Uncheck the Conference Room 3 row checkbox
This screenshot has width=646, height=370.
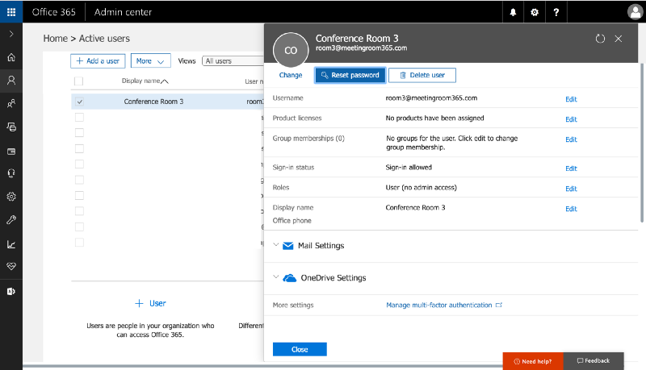[x=79, y=102]
